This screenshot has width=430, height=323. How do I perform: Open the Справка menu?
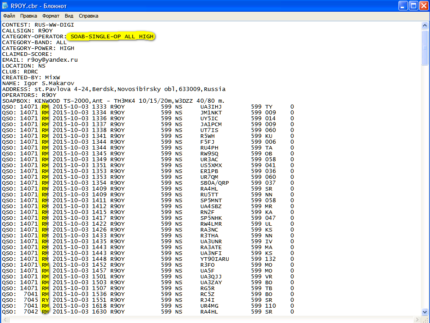pyautogui.click(x=88, y=16)
